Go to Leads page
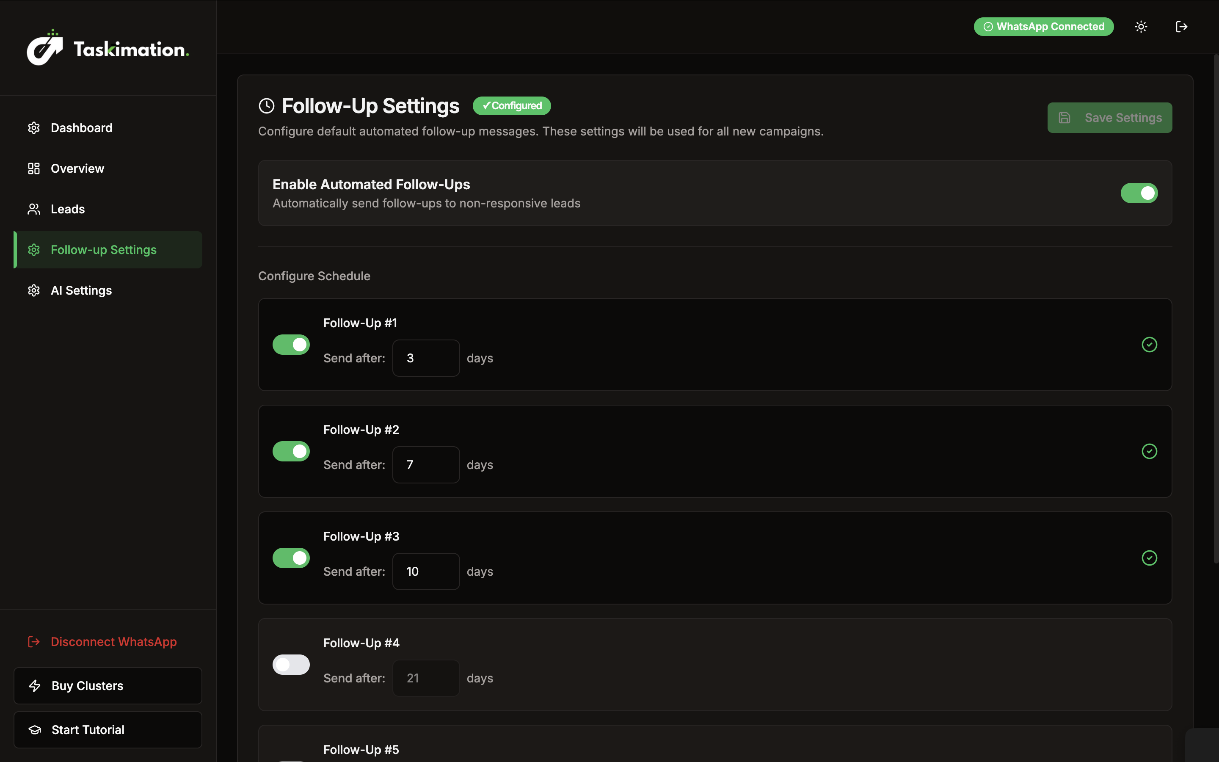Screen dimensions: 1219x762 [x=67, y=209]
